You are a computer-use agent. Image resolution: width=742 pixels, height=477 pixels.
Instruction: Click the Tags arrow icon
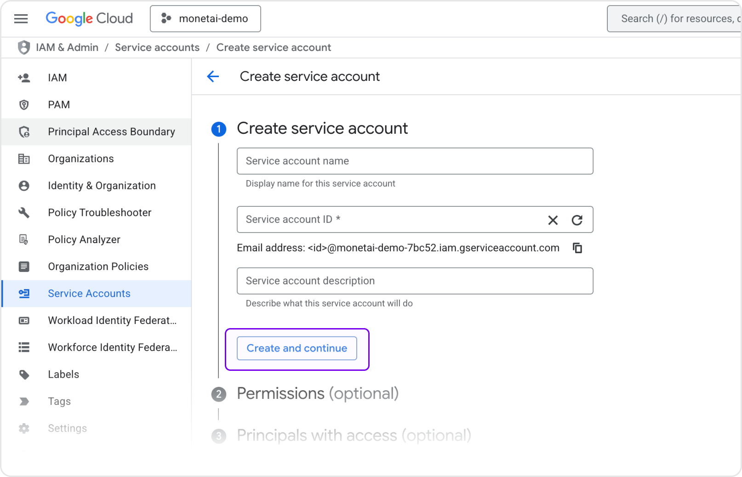[24, 402]
